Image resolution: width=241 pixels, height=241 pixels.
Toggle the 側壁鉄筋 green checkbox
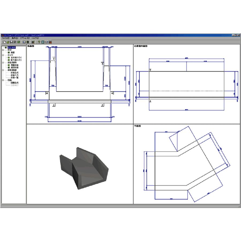tap(9, 65)
